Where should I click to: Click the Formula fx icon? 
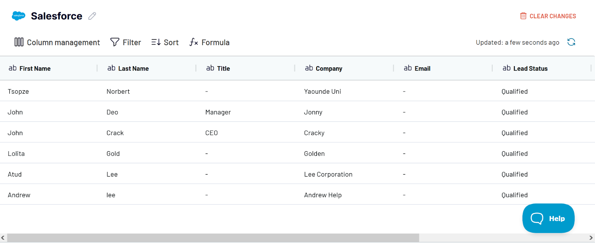pyautogui.click(x=194, y=42)
